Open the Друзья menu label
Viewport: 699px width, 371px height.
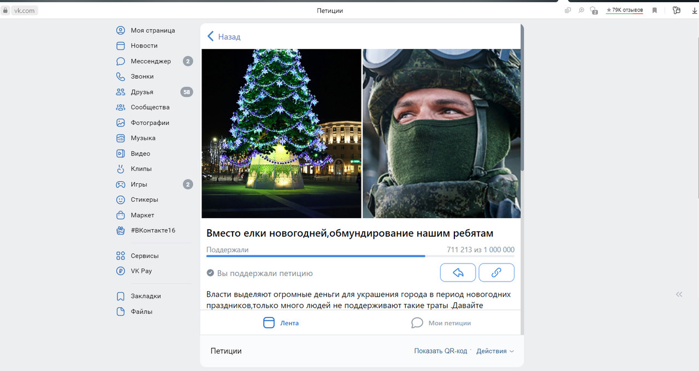coord(142,92)
